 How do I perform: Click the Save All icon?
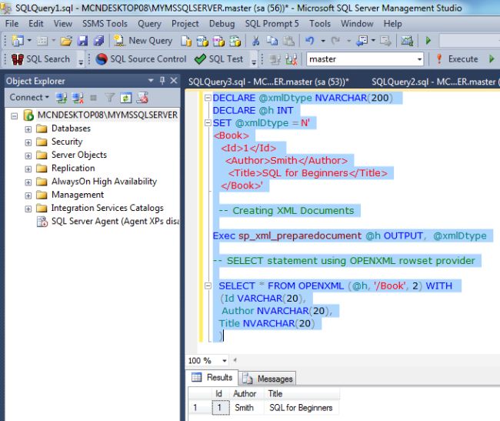click(99, 41)
